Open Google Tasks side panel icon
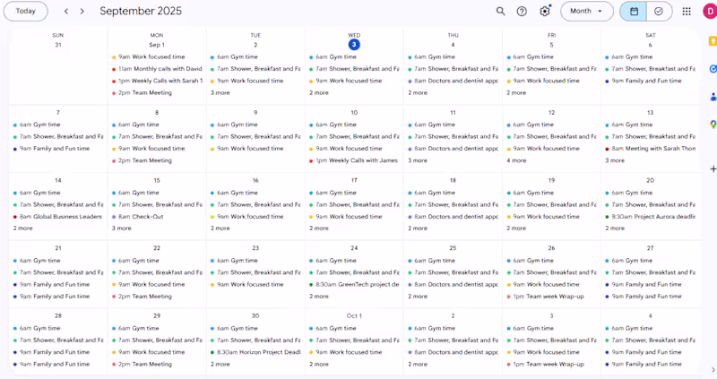 tap(713, 69)
